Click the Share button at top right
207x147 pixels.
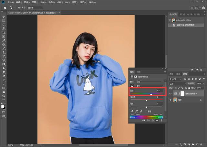pyautogui.click(x=203, y=8)
